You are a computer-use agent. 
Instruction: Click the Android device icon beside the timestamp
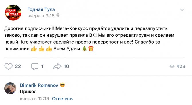click(58, 15)
